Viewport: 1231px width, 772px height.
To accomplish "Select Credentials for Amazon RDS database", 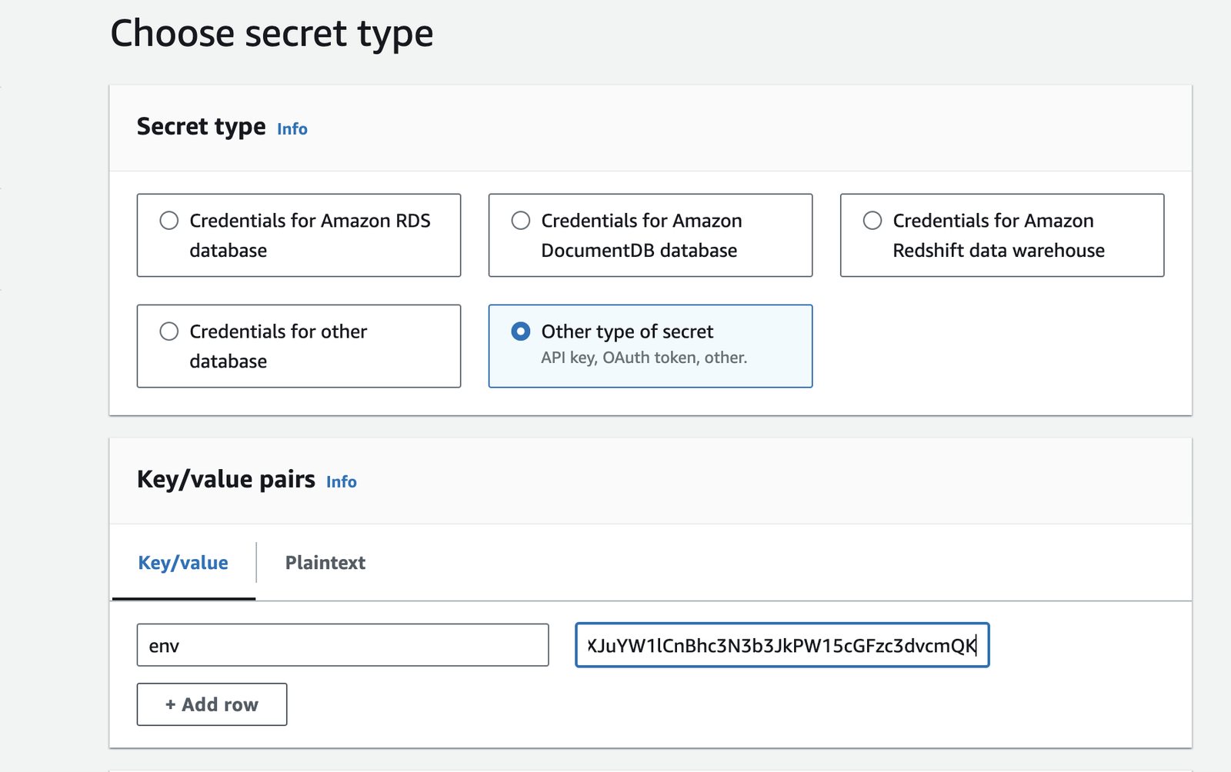I will click(169, 220).
